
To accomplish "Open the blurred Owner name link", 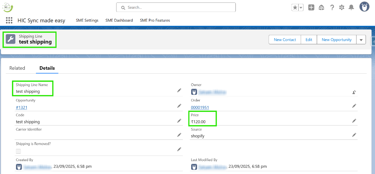I will pyautogui.click(x=212, y=92).
